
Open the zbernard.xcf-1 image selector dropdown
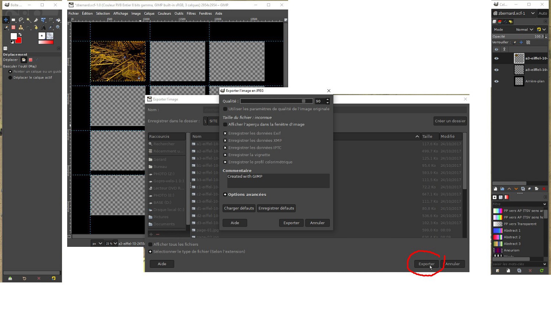click(x=514, y=13)
